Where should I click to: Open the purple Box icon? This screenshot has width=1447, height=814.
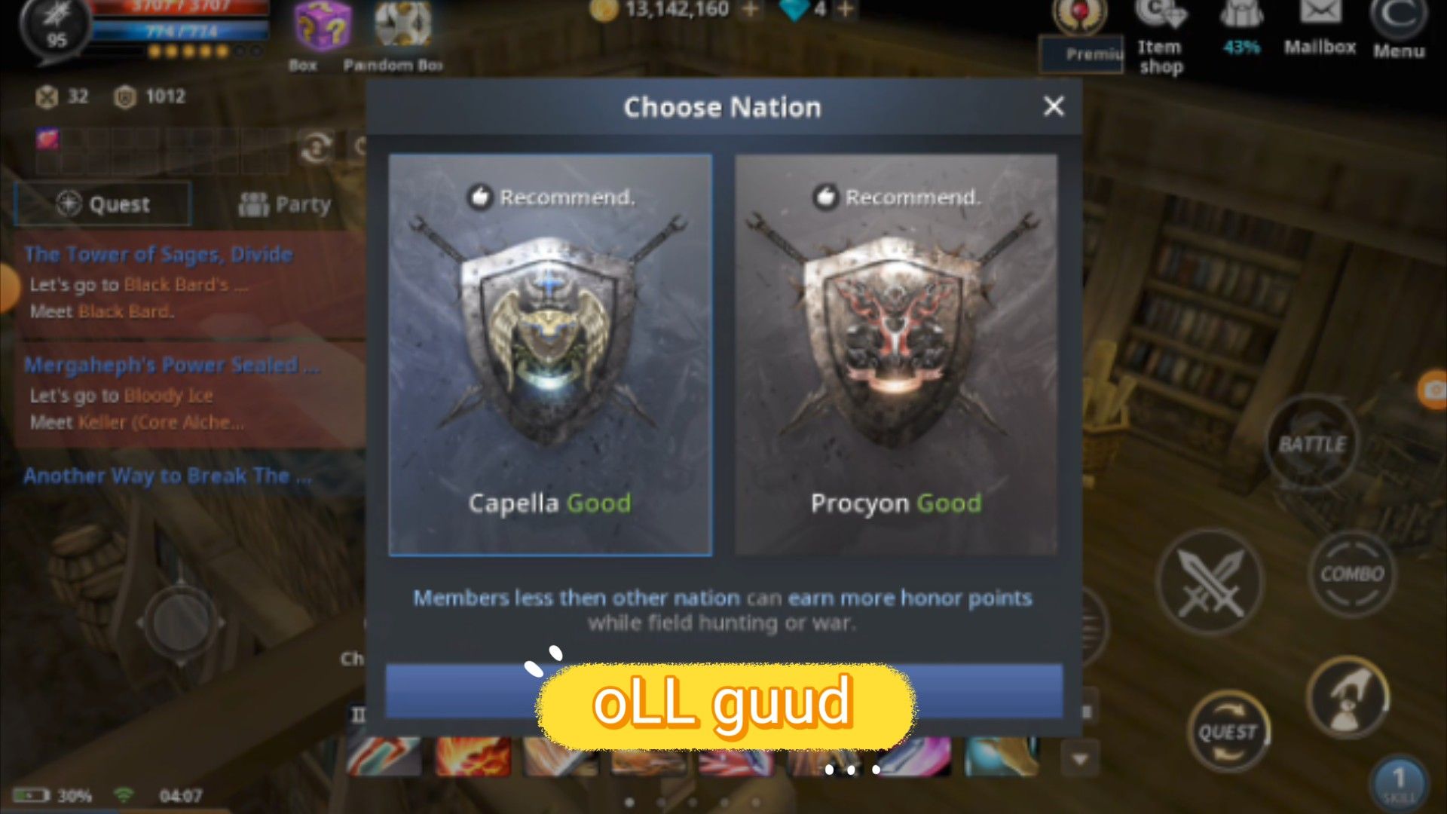tap(322, 26)
